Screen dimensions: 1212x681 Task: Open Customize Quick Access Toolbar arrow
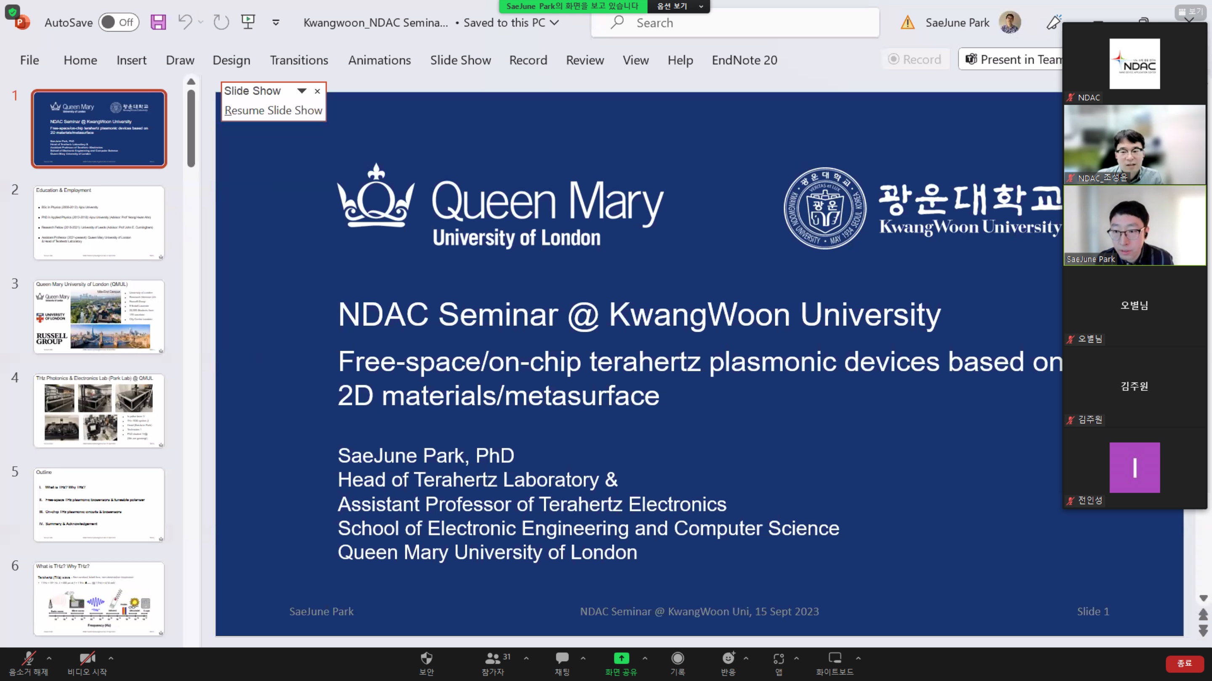click(x=276, y=22)
